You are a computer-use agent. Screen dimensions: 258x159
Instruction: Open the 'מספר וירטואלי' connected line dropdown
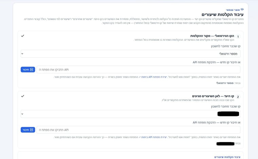130,54
